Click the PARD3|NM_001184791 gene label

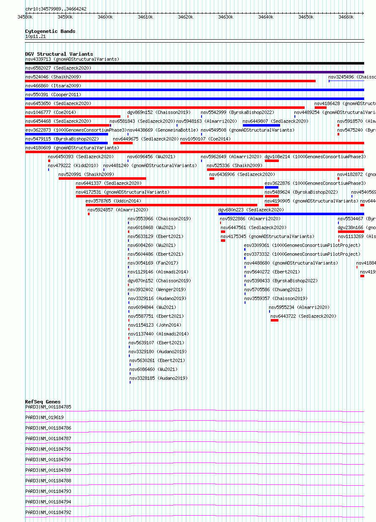pos(49,449)
